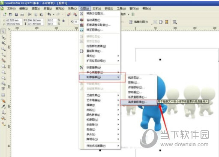The image size is (219, 157).
Task: Expand the 艺术笔触(A) submenu
Action: point(100,100)
